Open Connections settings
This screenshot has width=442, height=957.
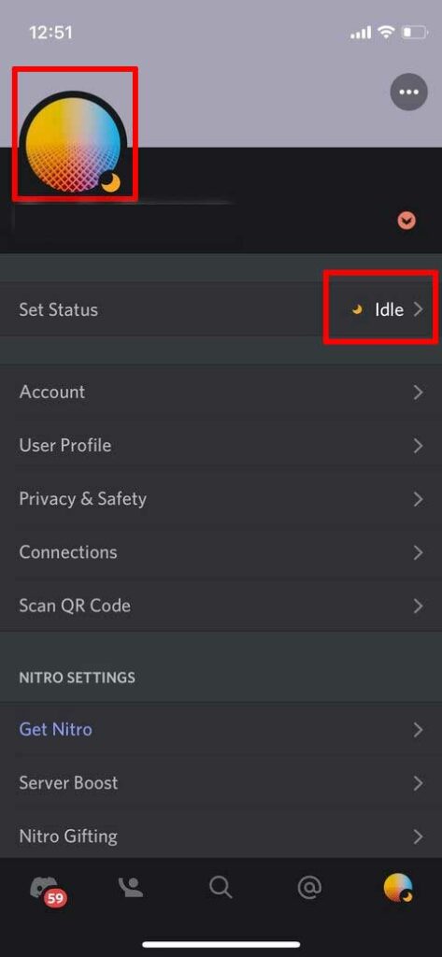tap(221, 552)
